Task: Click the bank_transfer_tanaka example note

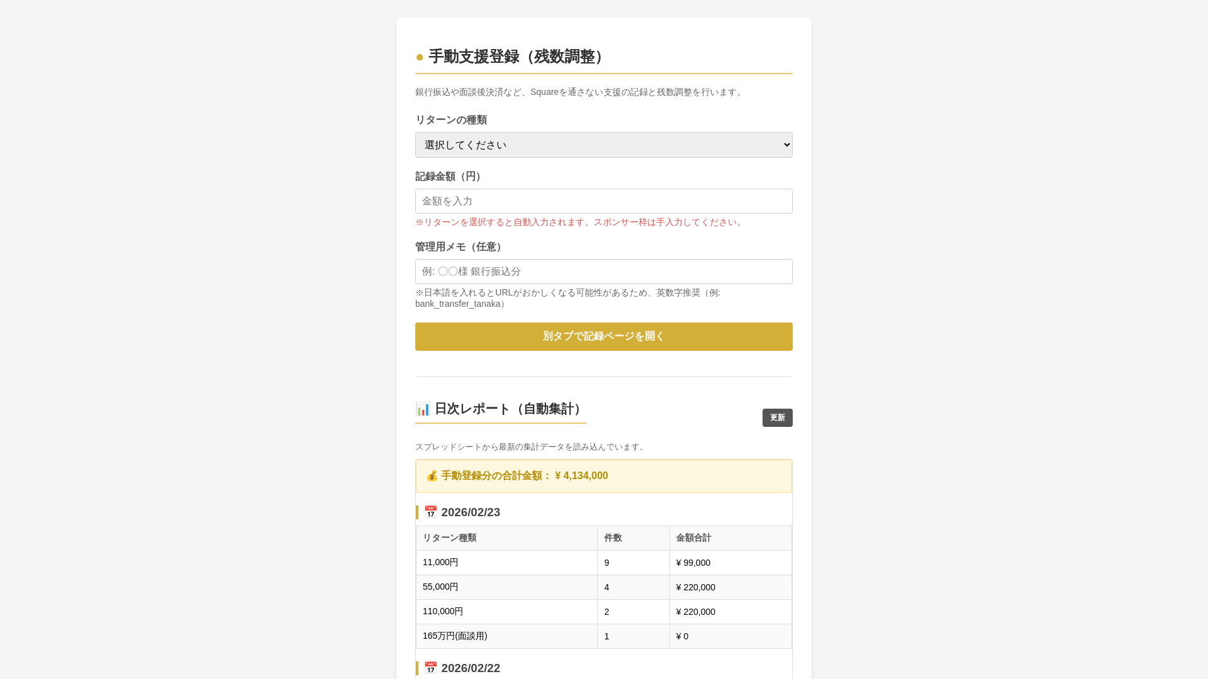Action: 568,298
